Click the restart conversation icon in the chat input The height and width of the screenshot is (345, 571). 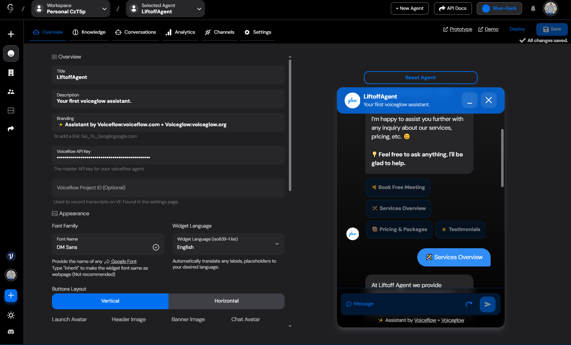click(469, 304)
